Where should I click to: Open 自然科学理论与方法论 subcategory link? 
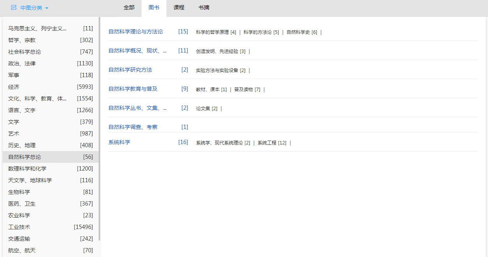[x=136, y=32]
